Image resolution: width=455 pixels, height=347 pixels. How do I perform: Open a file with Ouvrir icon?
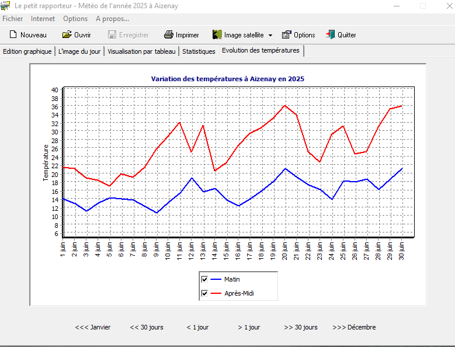[67, 35]
